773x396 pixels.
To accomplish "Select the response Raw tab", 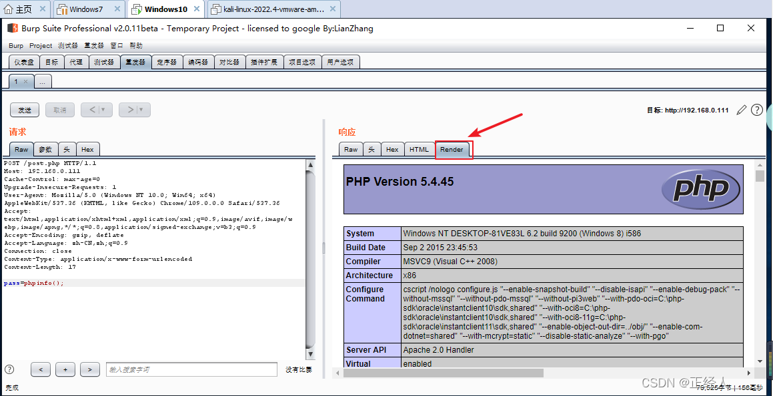I will pos(351,150).
